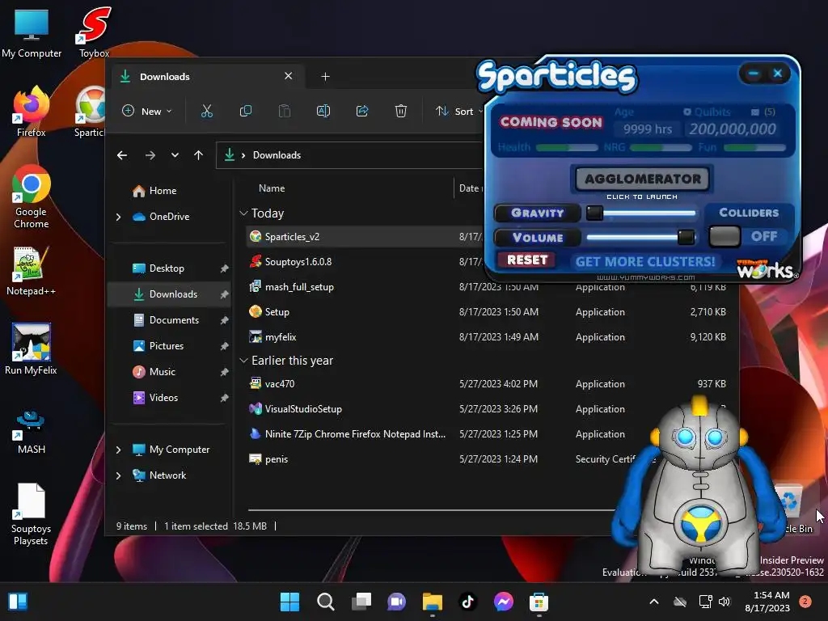
Task: Open My Computer desktop icon
Action: [x=32, y=32]
